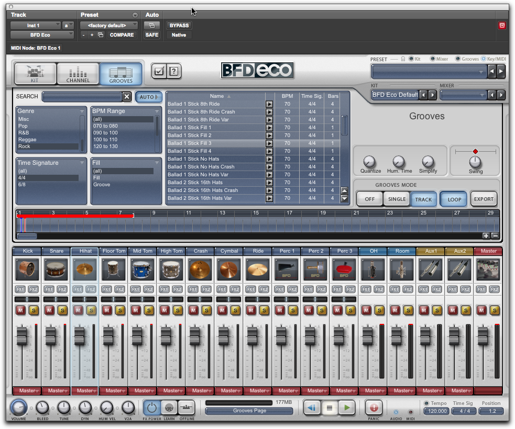The height and width of the screenshot is (429, 515).
Task: Open the factory default preset dropdown
Action: click(108, 25)
